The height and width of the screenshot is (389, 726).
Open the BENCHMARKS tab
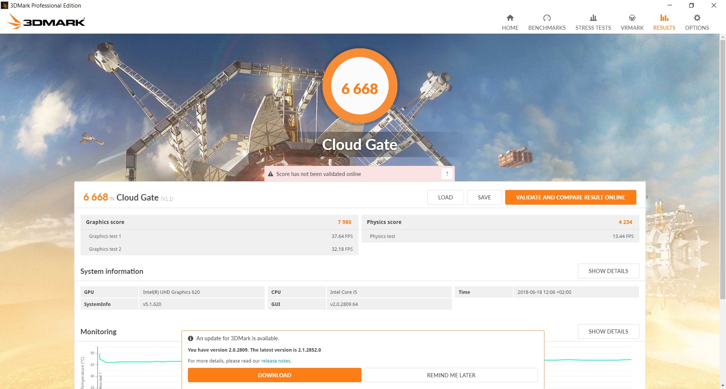pyautogui.click(x=547, y=23)
